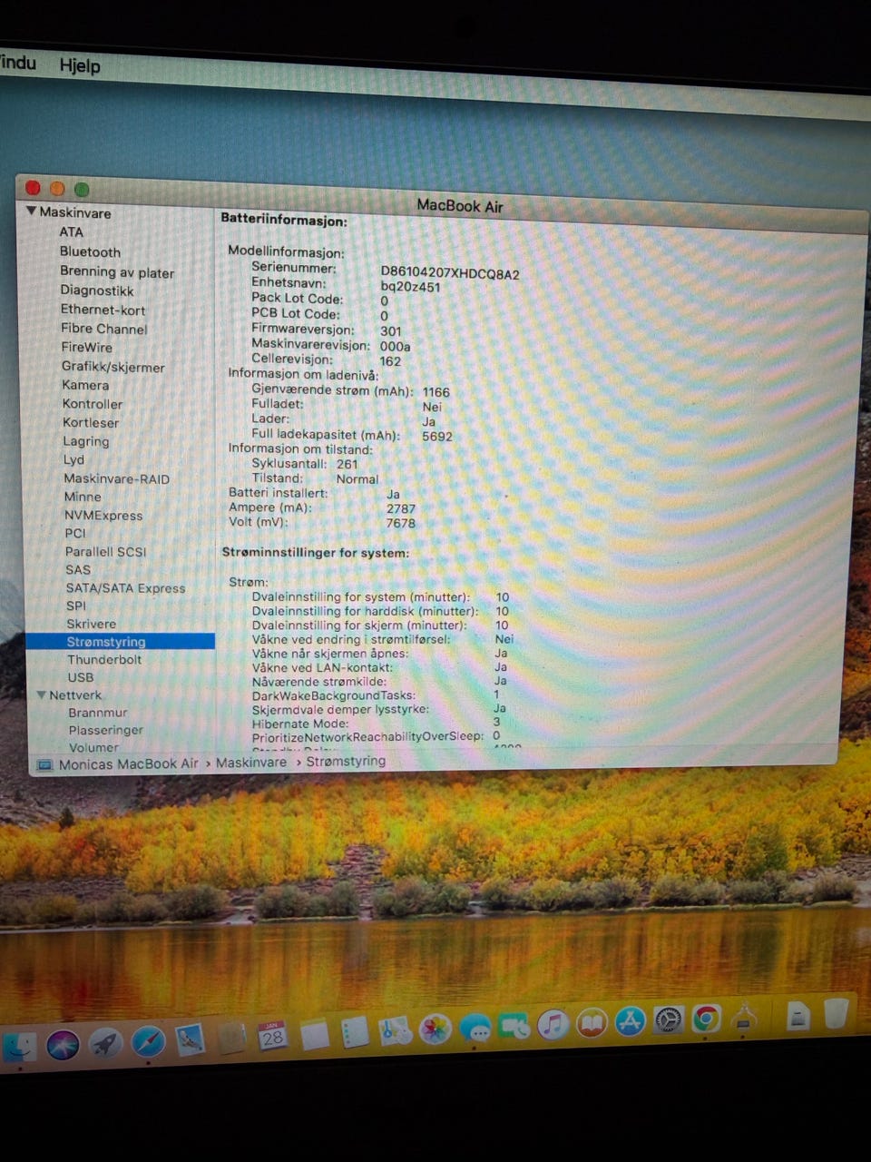Select USB in the sidebar

(81, 677)
